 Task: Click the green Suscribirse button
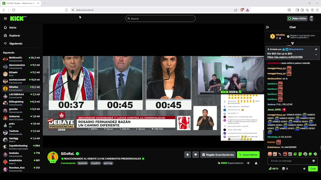[248, 155]
